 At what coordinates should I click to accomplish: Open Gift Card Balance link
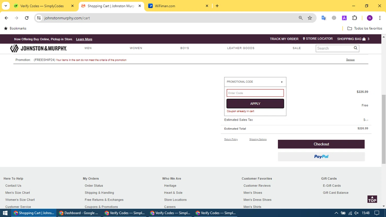pos(336,193)
